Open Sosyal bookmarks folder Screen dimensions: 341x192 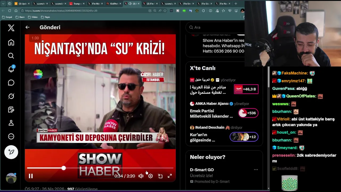click(x=7, y=17)
